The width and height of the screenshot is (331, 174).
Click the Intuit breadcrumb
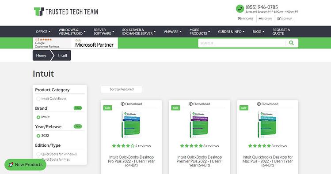pos(62,56)
